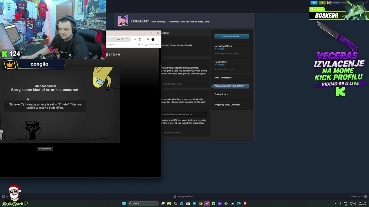The height and width of the screenshot is (207, 369).
Task: Open Sent Offers section
Action: click(x=221, y=62)
